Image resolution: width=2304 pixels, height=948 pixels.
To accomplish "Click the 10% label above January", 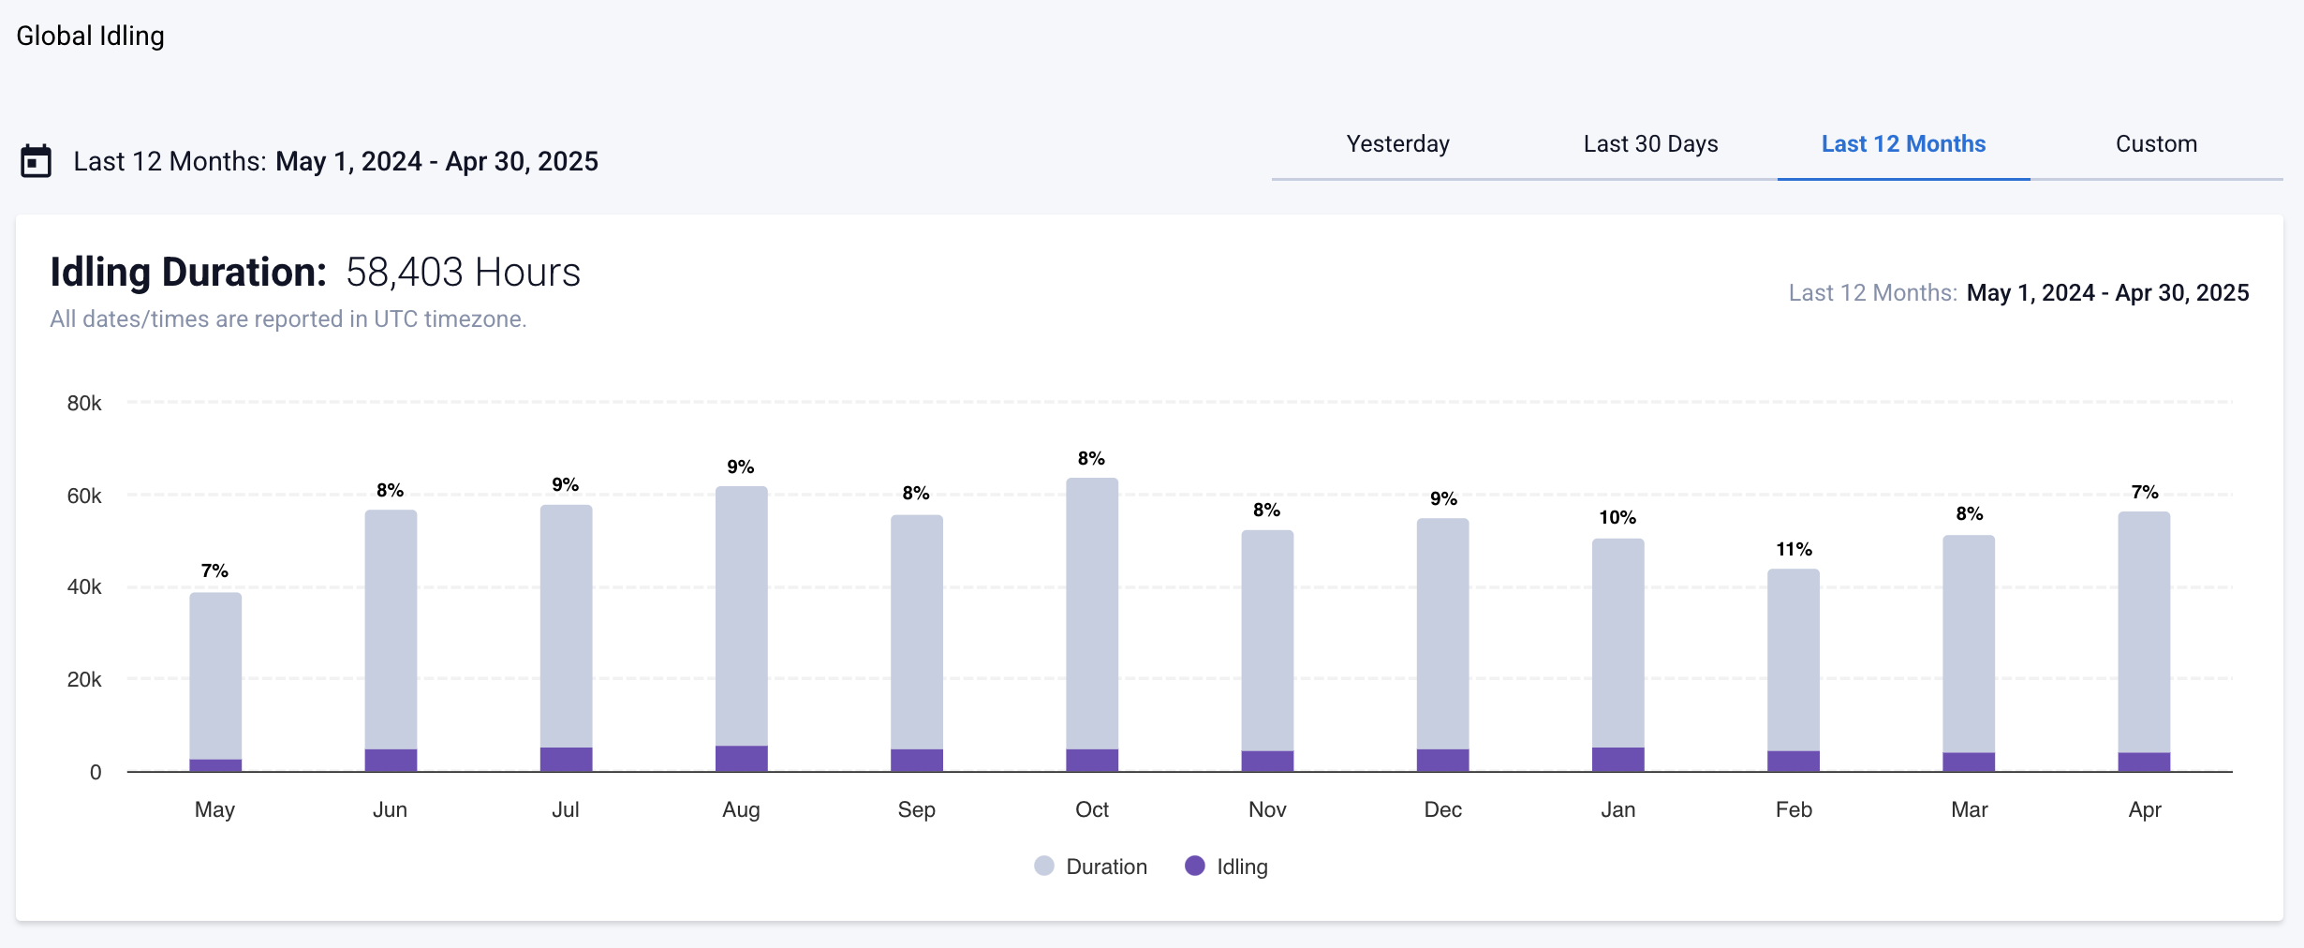I will (1617, 517).
